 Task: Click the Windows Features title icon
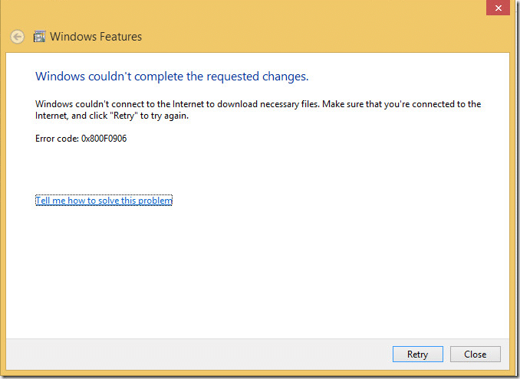coord(39,37)
